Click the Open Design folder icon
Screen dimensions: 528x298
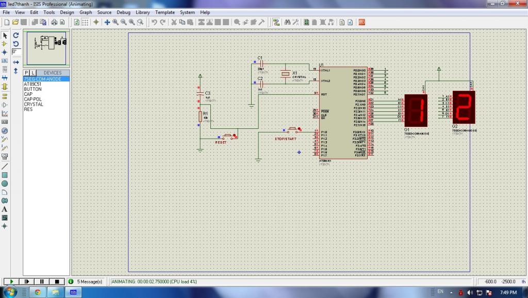point(15,22)
